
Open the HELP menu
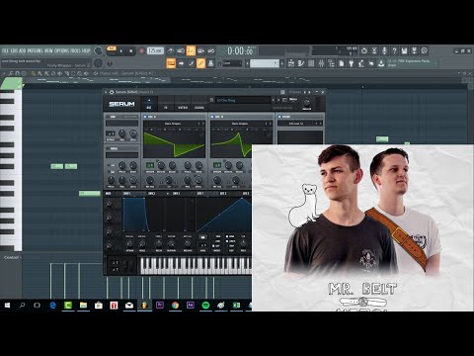click(86, 50)
